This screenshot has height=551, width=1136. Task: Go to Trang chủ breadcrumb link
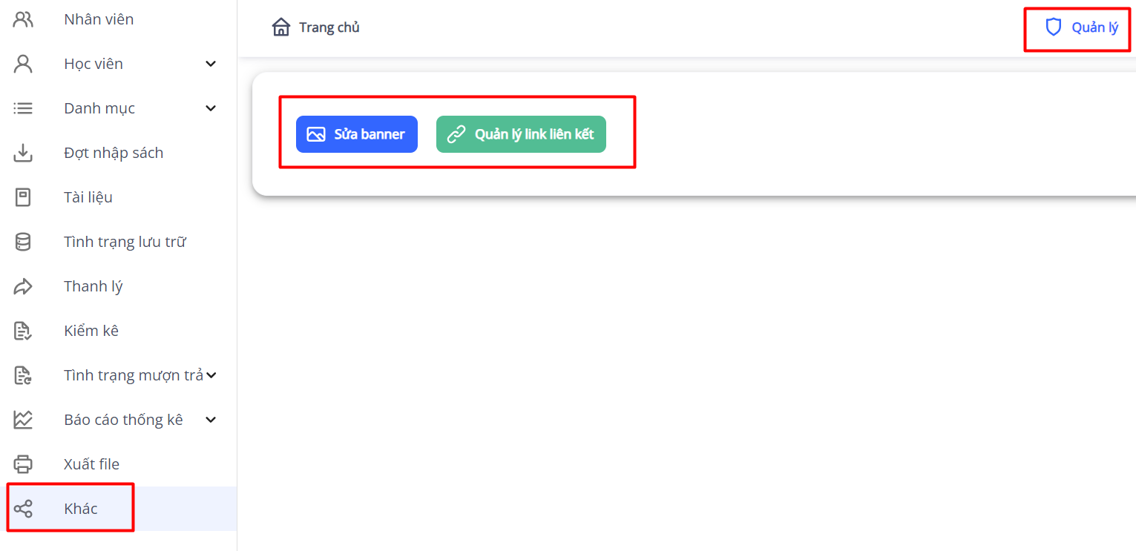click(x=329, y=28)
